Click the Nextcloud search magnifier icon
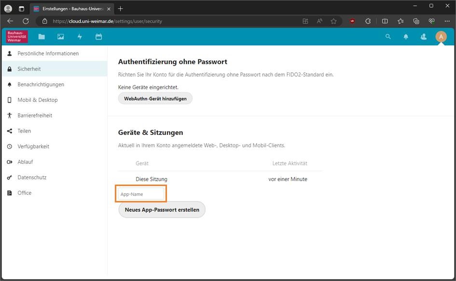This screenshot has width=456, height=281. (388, 37)
